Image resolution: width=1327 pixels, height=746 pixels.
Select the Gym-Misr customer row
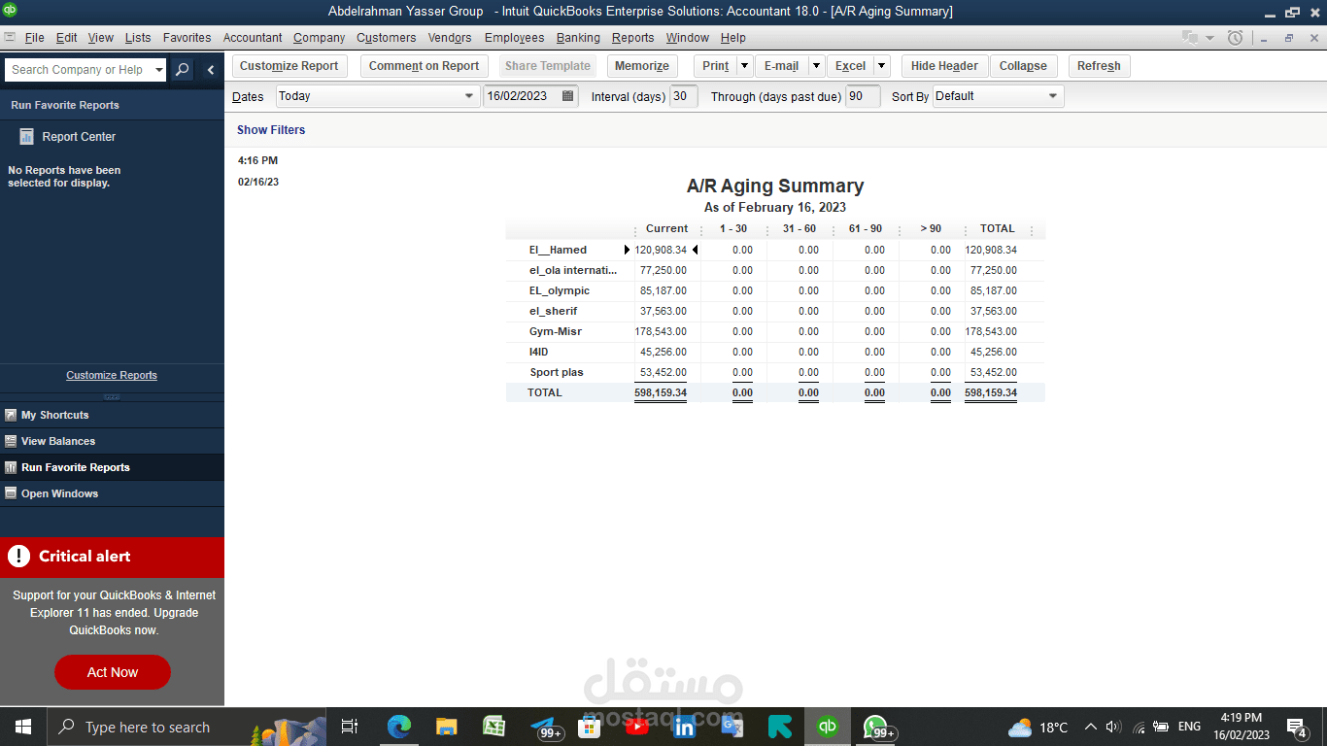(775, 332)
